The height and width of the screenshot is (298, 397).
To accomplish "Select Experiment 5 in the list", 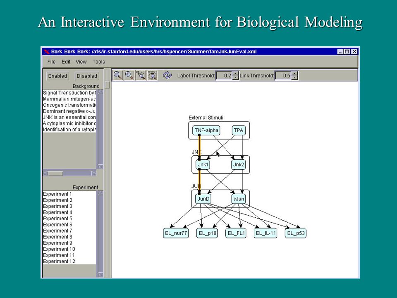I will [x=69, y=219].
